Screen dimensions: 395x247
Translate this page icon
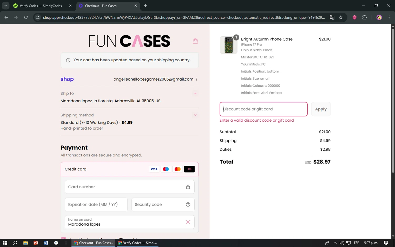pos(332,17)
